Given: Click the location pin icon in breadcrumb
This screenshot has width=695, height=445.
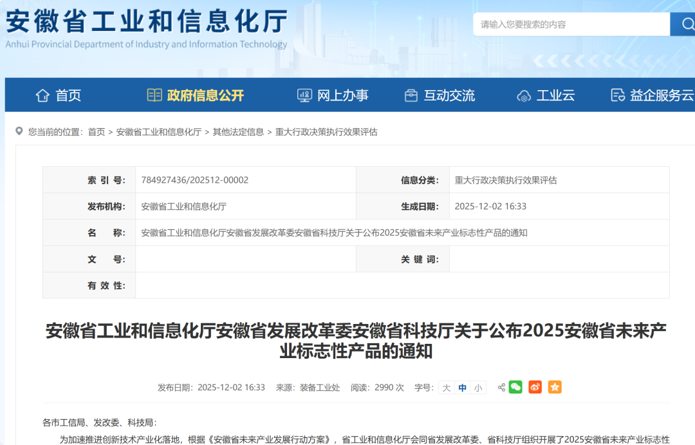Looking at the screenshot, I should (19, 131).
